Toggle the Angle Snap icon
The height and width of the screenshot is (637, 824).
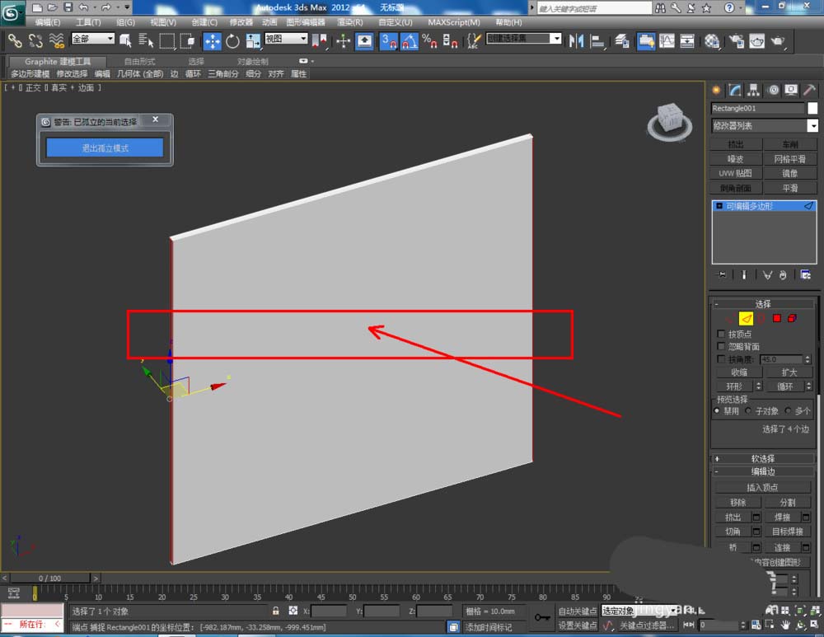(x=409, y=41)
